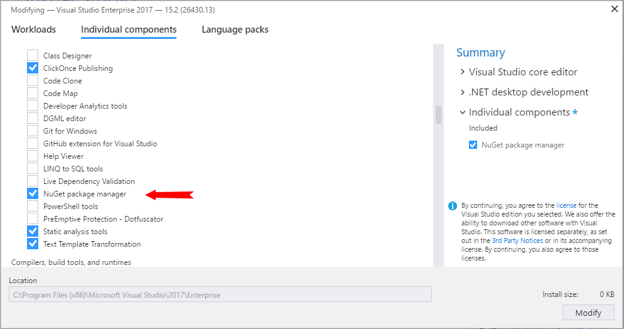Click the blue info icon by license text
Image resolution: width=624 pixels, height=329 pixels.
pyautogui.click(x=453, y=206)
